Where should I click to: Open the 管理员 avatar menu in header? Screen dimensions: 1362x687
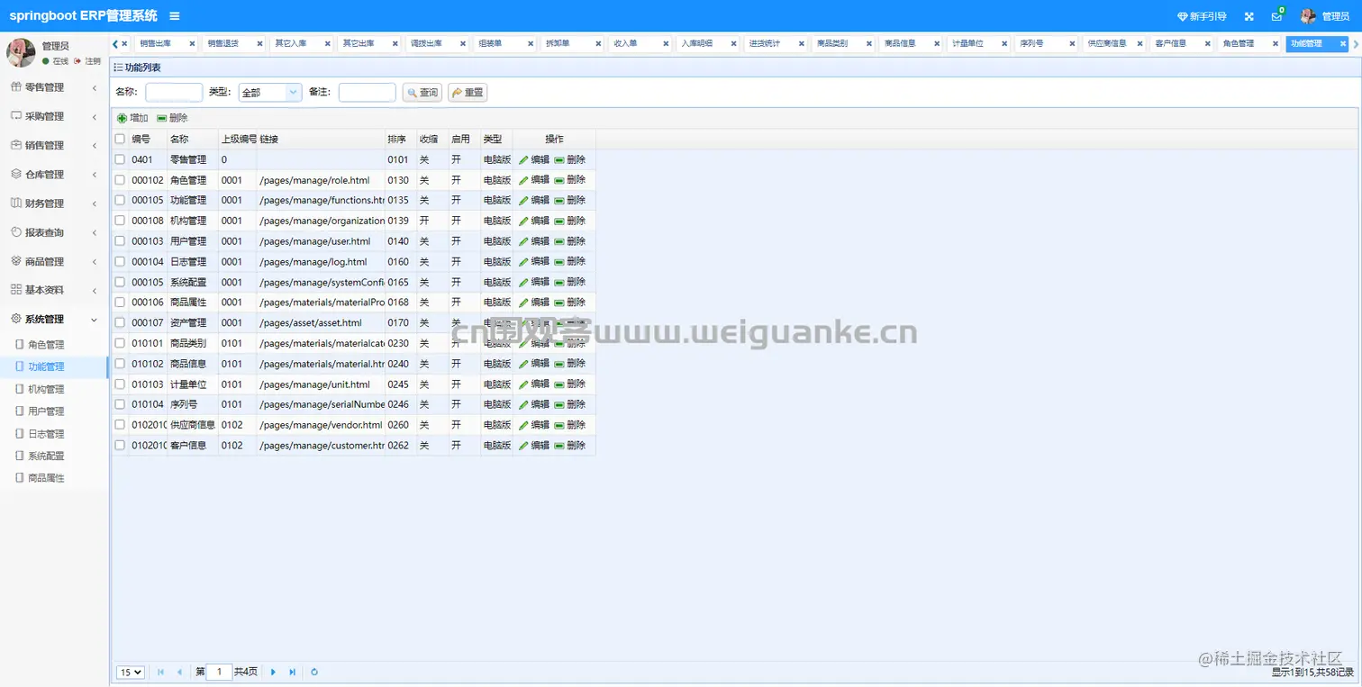[1324, 16]
